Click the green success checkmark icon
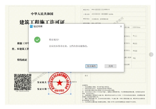 click(37, 40)
